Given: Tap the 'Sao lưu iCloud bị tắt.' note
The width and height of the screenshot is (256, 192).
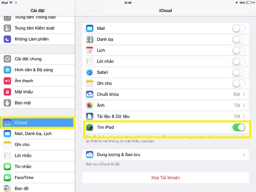Looking at the screenshot, I should 103,164.
